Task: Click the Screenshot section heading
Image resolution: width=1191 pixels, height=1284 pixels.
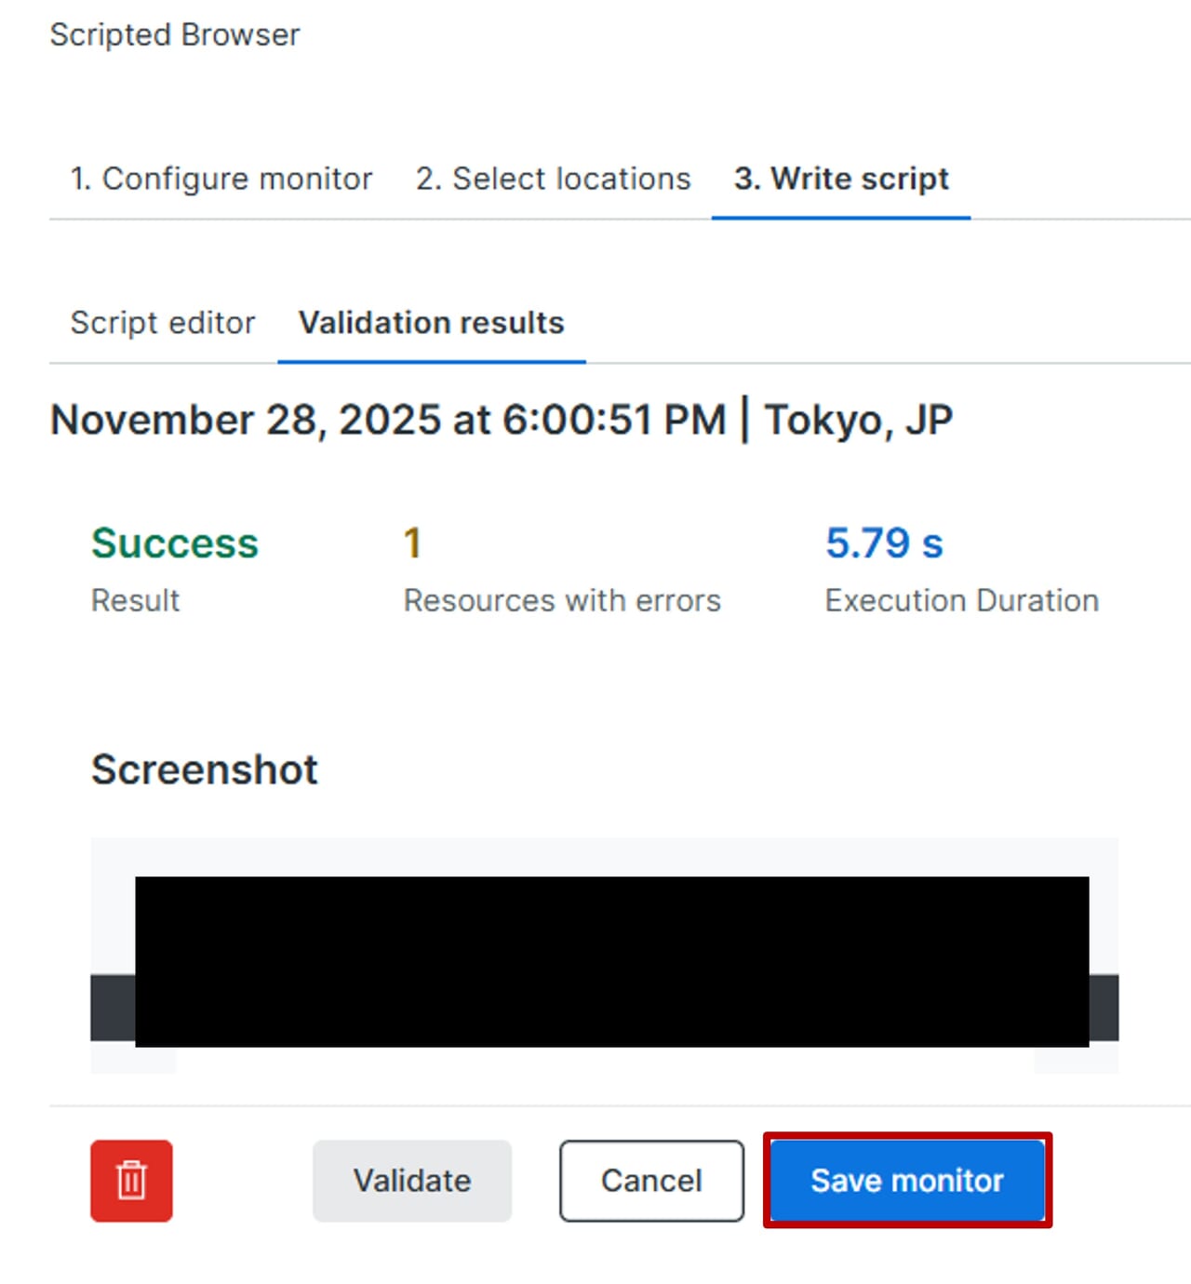Action: (x=205, y=770)
